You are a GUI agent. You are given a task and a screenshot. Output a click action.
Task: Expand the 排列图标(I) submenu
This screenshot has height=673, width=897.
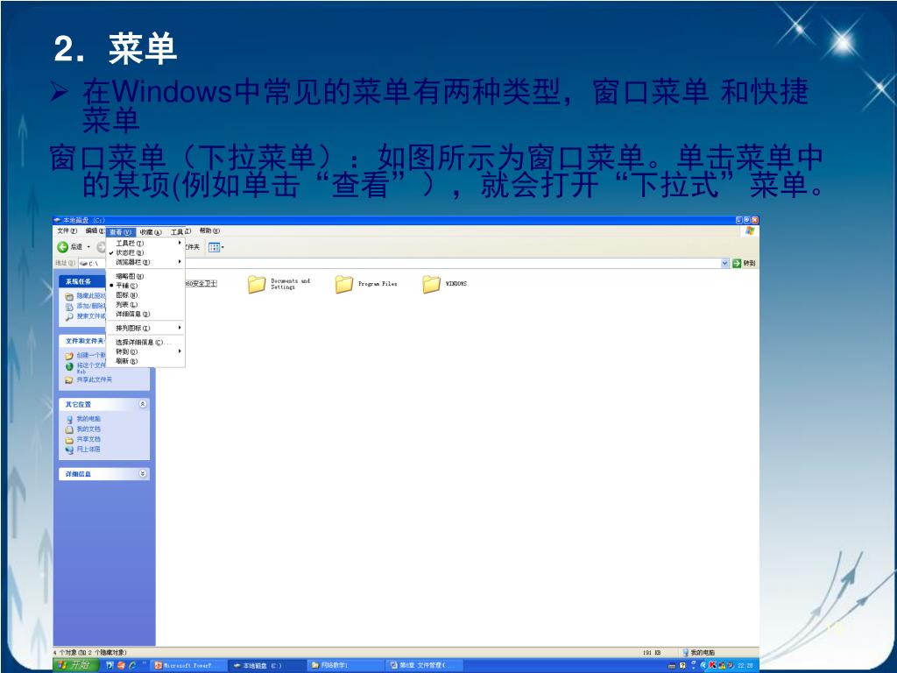coord(146,328)
